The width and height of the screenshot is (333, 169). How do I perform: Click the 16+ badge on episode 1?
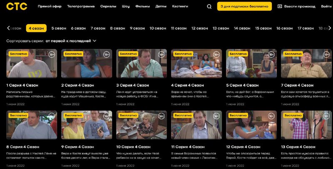[52, 55]
